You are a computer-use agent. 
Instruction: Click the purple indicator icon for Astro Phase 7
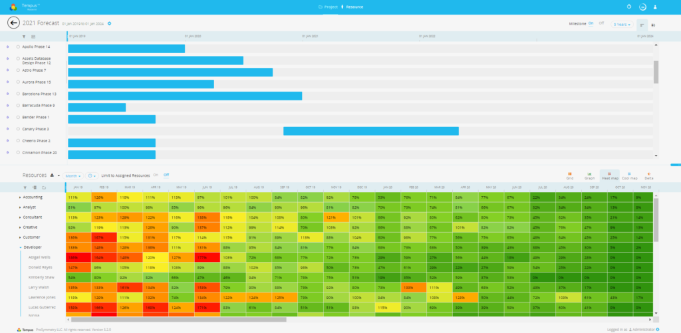[7, 70]
